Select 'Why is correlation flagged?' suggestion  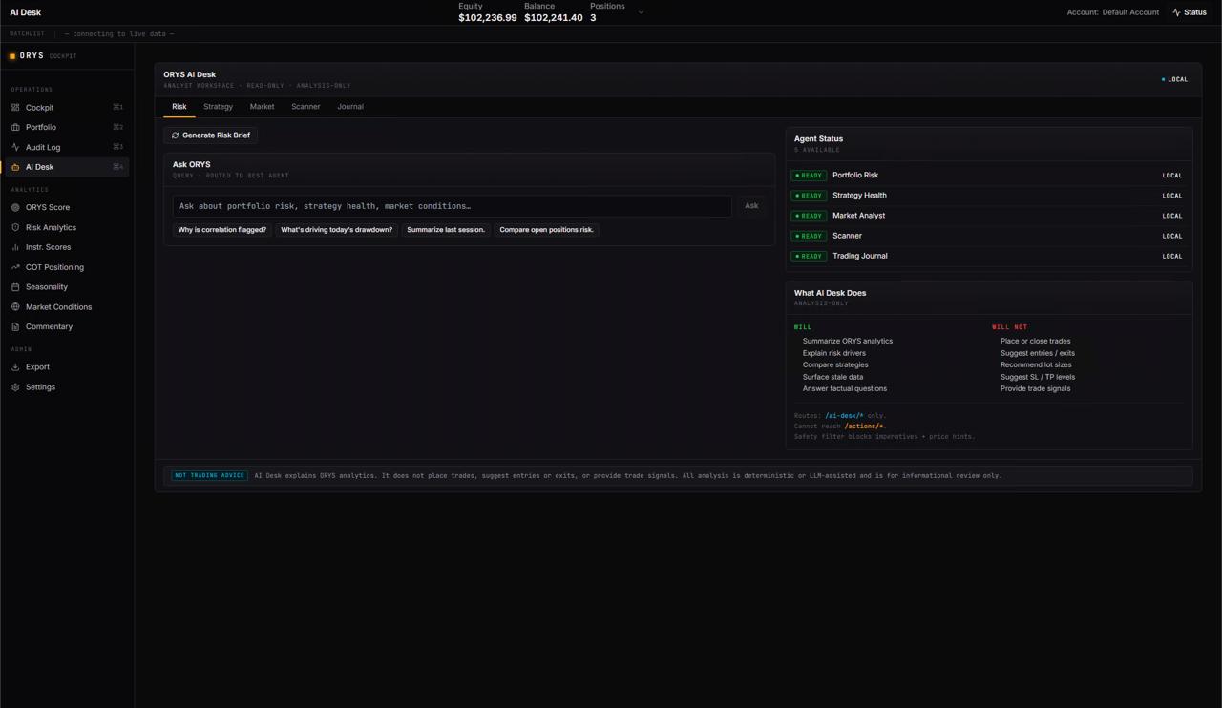pos(222,230)
